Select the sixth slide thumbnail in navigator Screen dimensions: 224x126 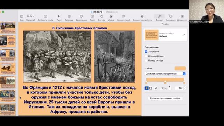point(8,96)
